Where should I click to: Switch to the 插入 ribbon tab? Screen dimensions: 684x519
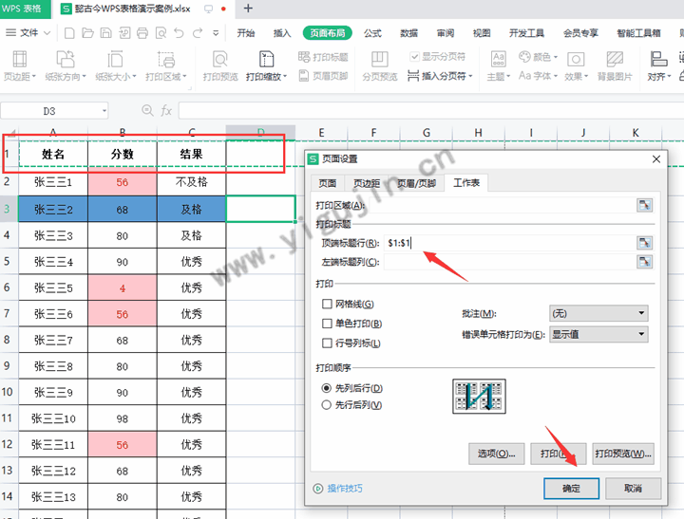click(x=282, y=33)
